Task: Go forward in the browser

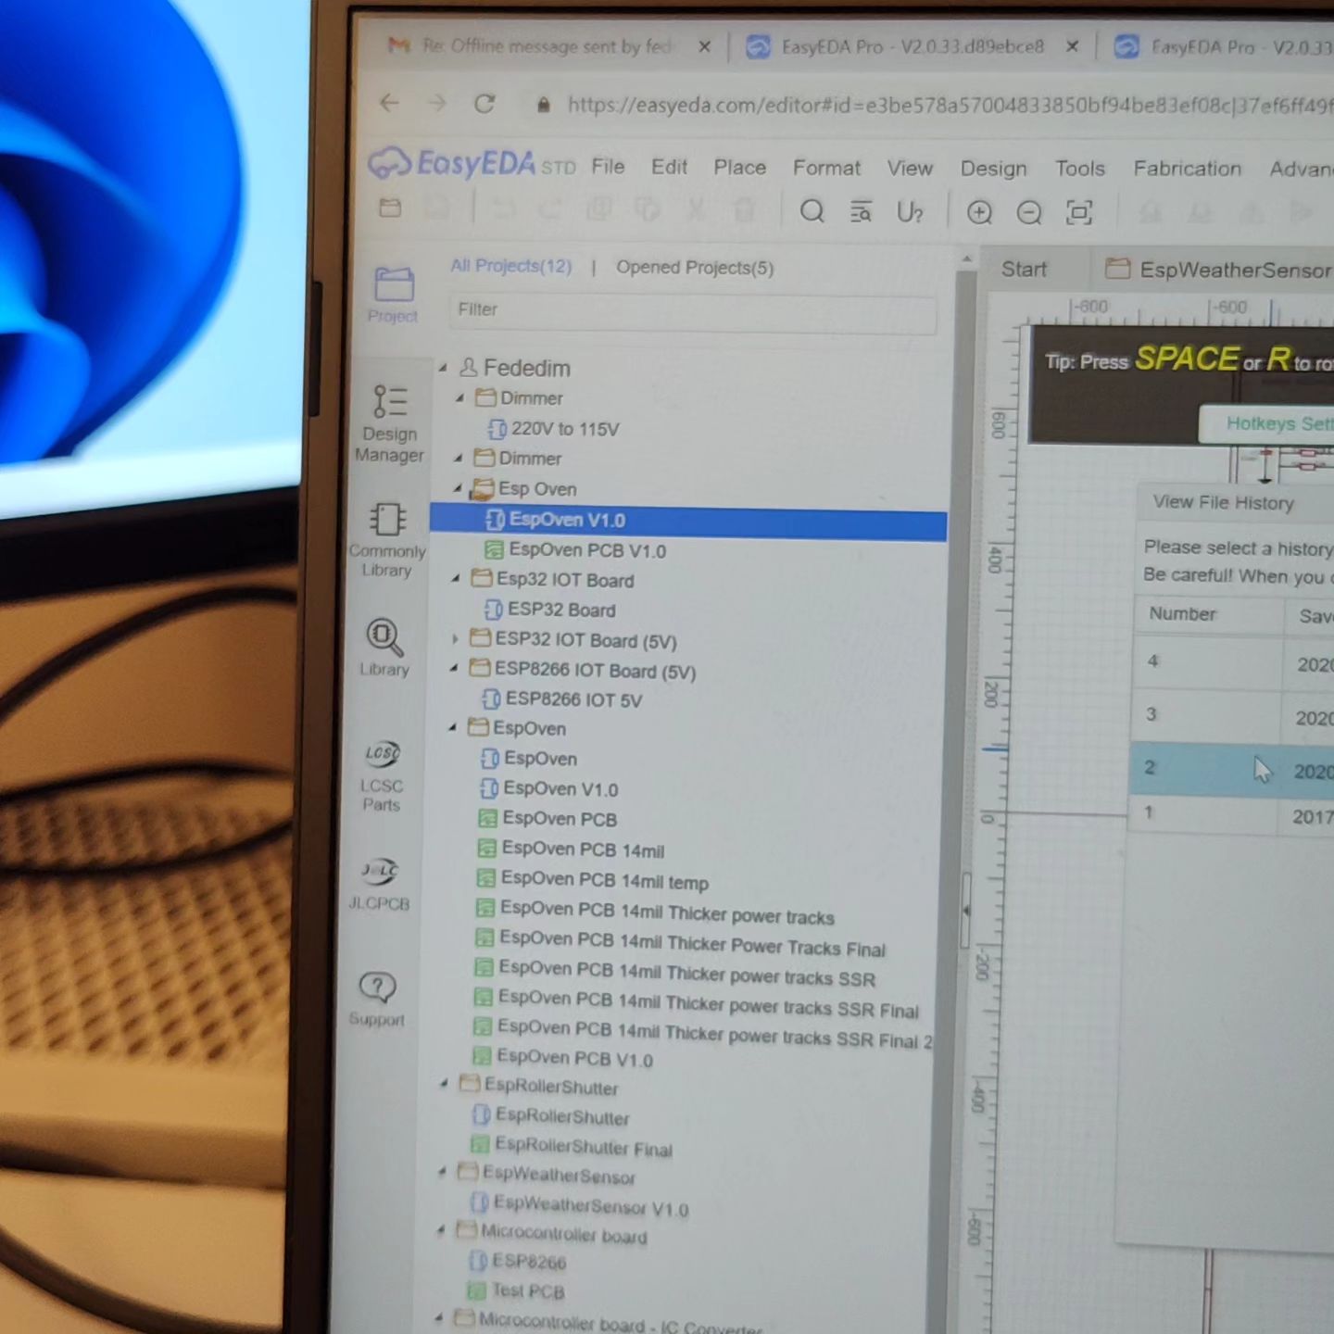Action: tap(436, 103)
